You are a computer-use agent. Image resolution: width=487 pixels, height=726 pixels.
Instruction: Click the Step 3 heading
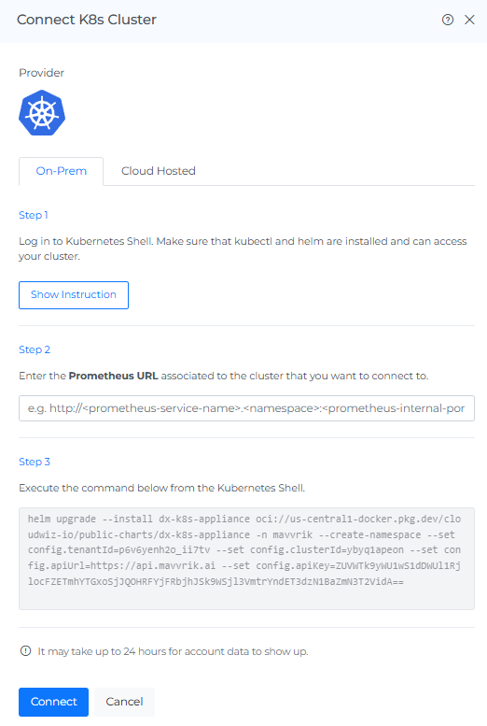35,462
